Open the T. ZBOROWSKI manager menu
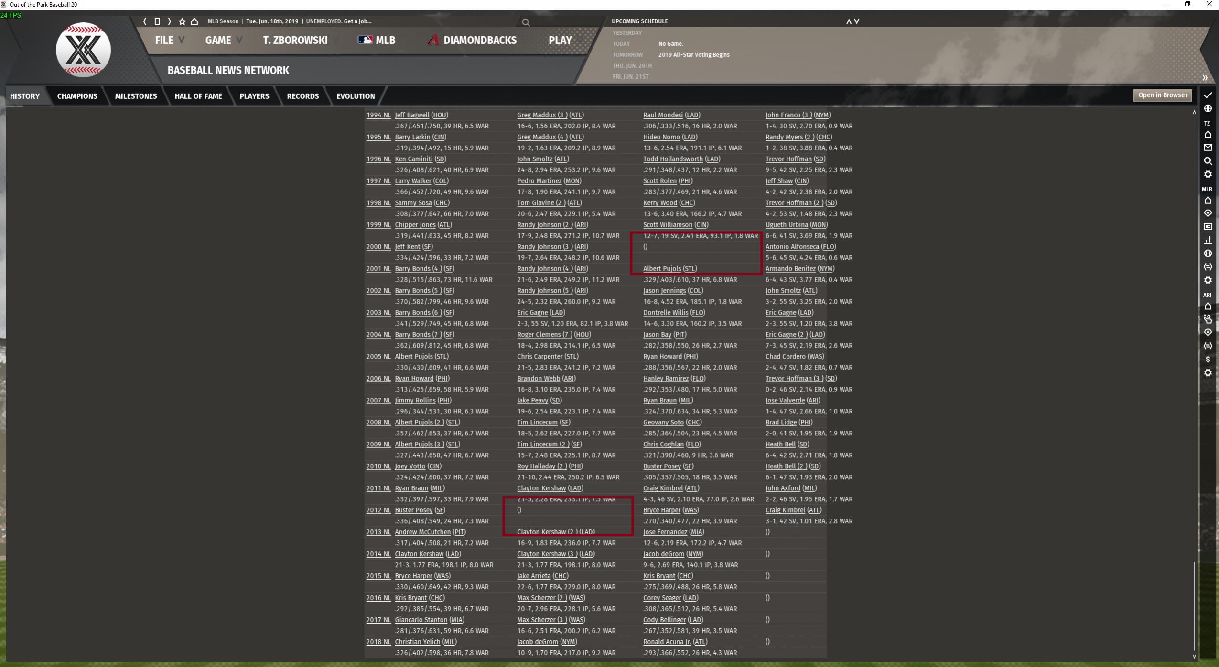This screenshot has height=667, width=1219. tap(295, 40)
